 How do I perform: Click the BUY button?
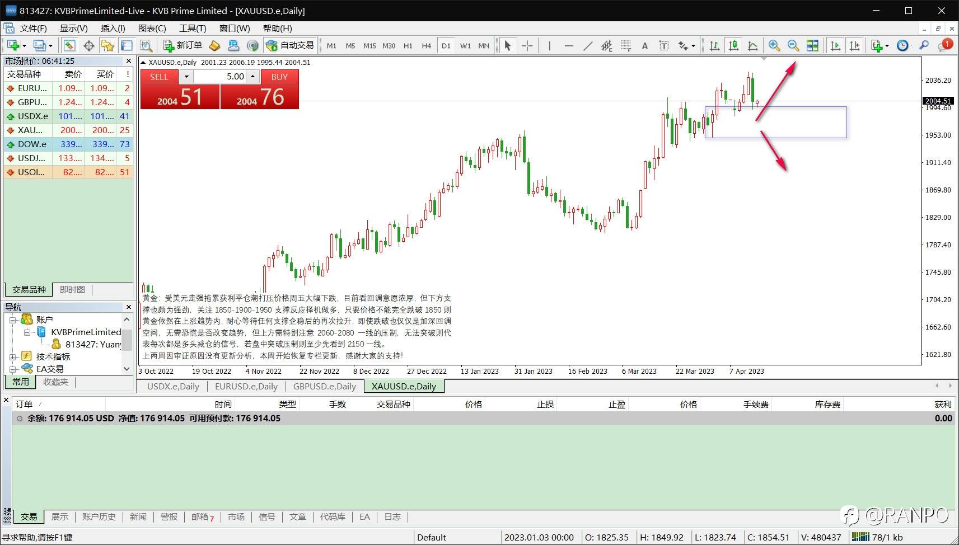coord(279,77)
